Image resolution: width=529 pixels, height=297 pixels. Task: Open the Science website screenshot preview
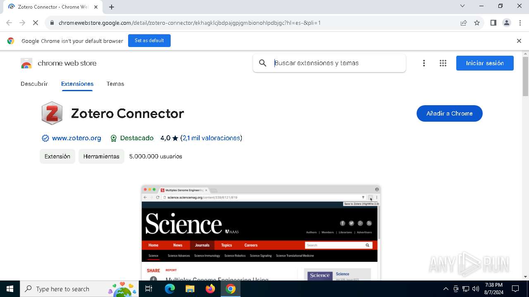[x=261, y=233]
